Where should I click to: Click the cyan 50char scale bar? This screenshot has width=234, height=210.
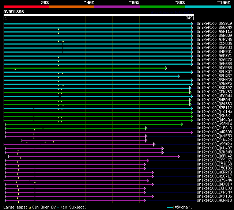[x=170, y=207]
